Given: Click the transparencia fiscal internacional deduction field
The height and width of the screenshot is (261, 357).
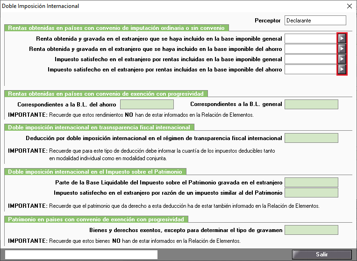Looking at the screenshot, I should (312, 138).
